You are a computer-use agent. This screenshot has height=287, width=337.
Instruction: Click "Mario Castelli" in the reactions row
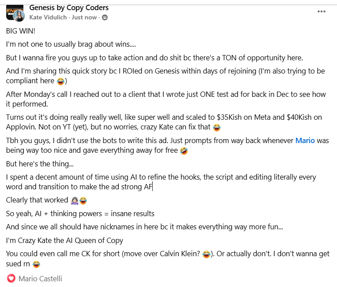click(40, 278)
